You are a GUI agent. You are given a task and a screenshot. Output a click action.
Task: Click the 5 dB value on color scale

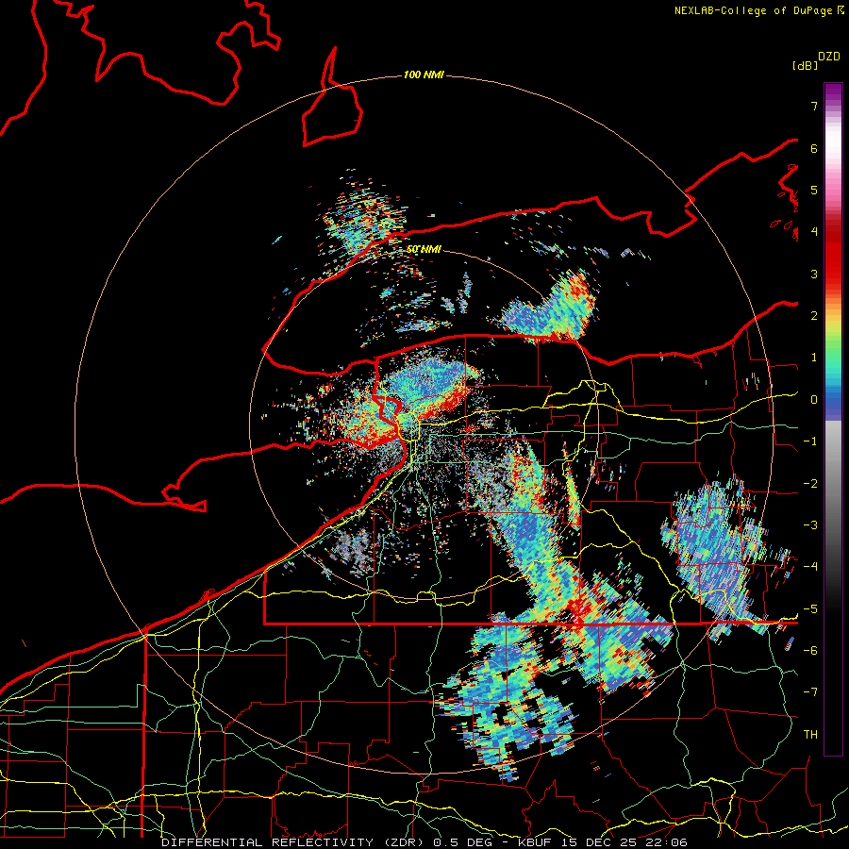point(814,190)
